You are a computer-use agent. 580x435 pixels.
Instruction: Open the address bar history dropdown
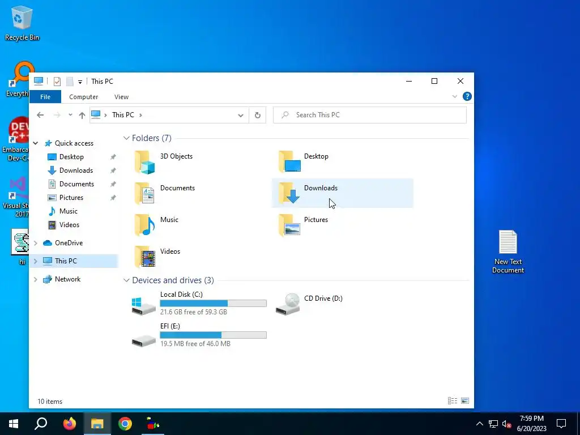(x=240, y=116)
